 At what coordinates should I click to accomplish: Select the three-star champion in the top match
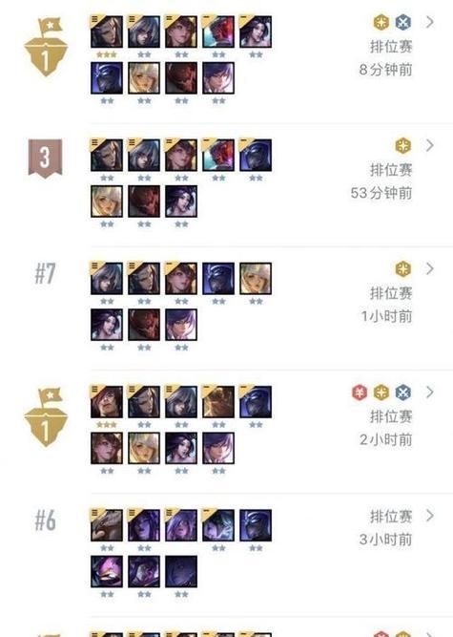(107, 32)
